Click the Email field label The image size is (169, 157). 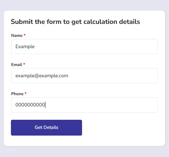point(17,65)
